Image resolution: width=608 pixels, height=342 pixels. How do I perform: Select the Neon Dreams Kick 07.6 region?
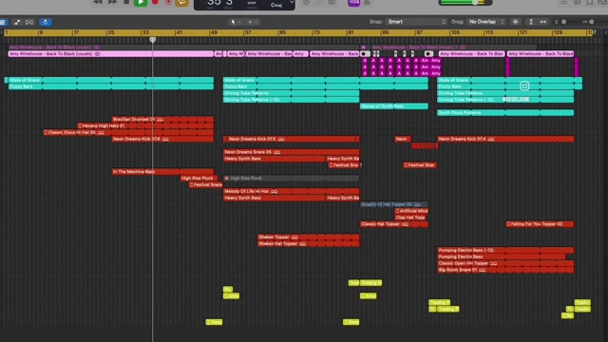(162, 139)
